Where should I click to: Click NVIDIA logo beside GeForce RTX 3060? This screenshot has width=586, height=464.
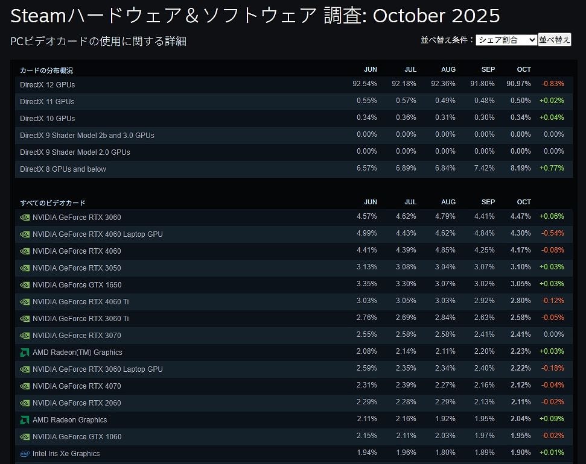(25, 218)
